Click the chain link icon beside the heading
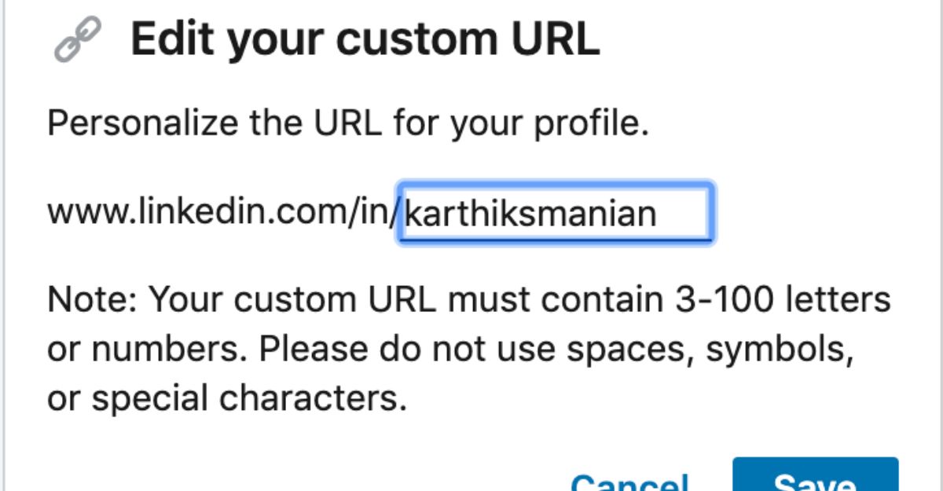This screenshot has width=943, height=491. [77, 40]
